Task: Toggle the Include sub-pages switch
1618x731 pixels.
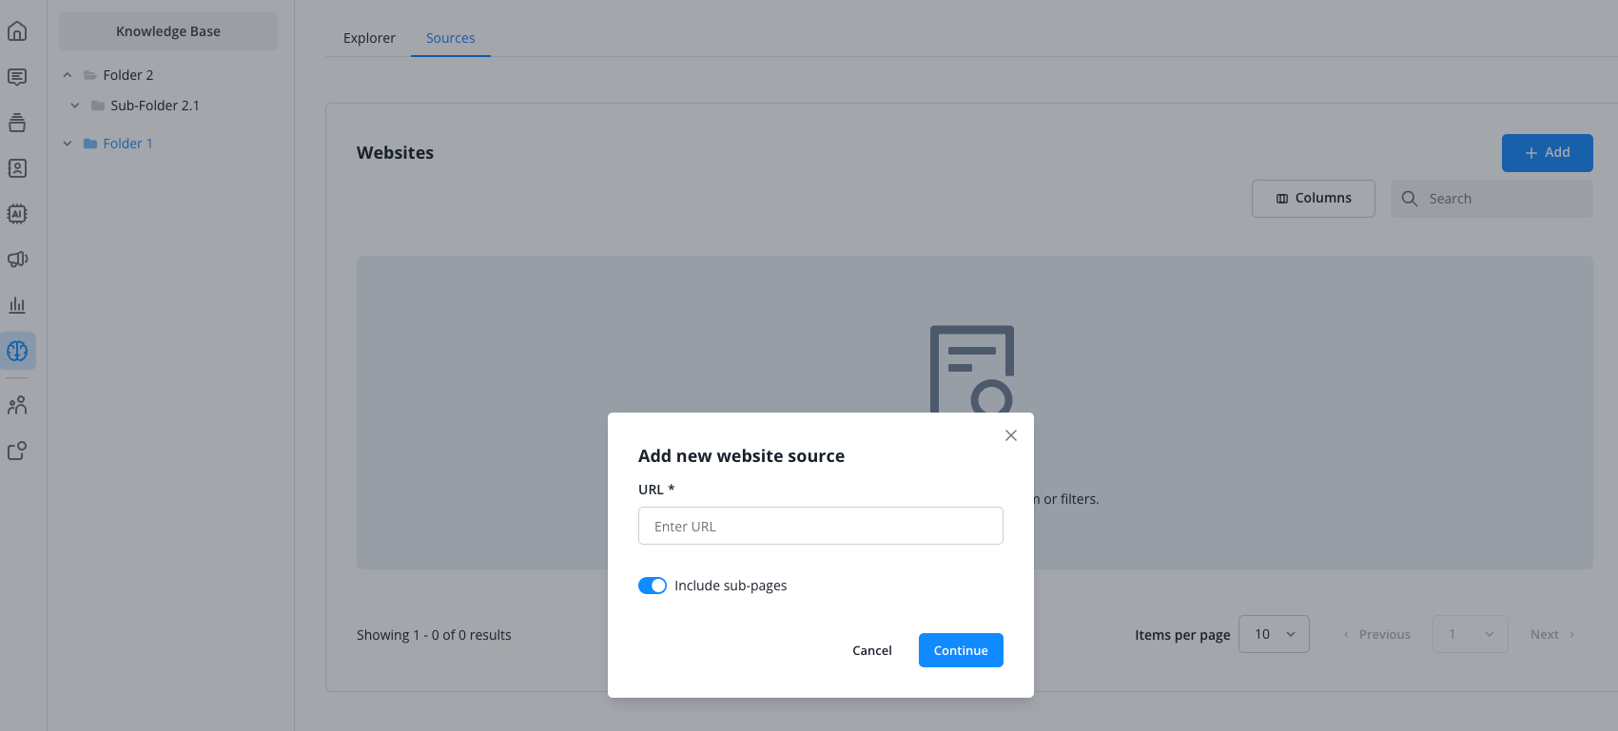Action: pos(653,586)
